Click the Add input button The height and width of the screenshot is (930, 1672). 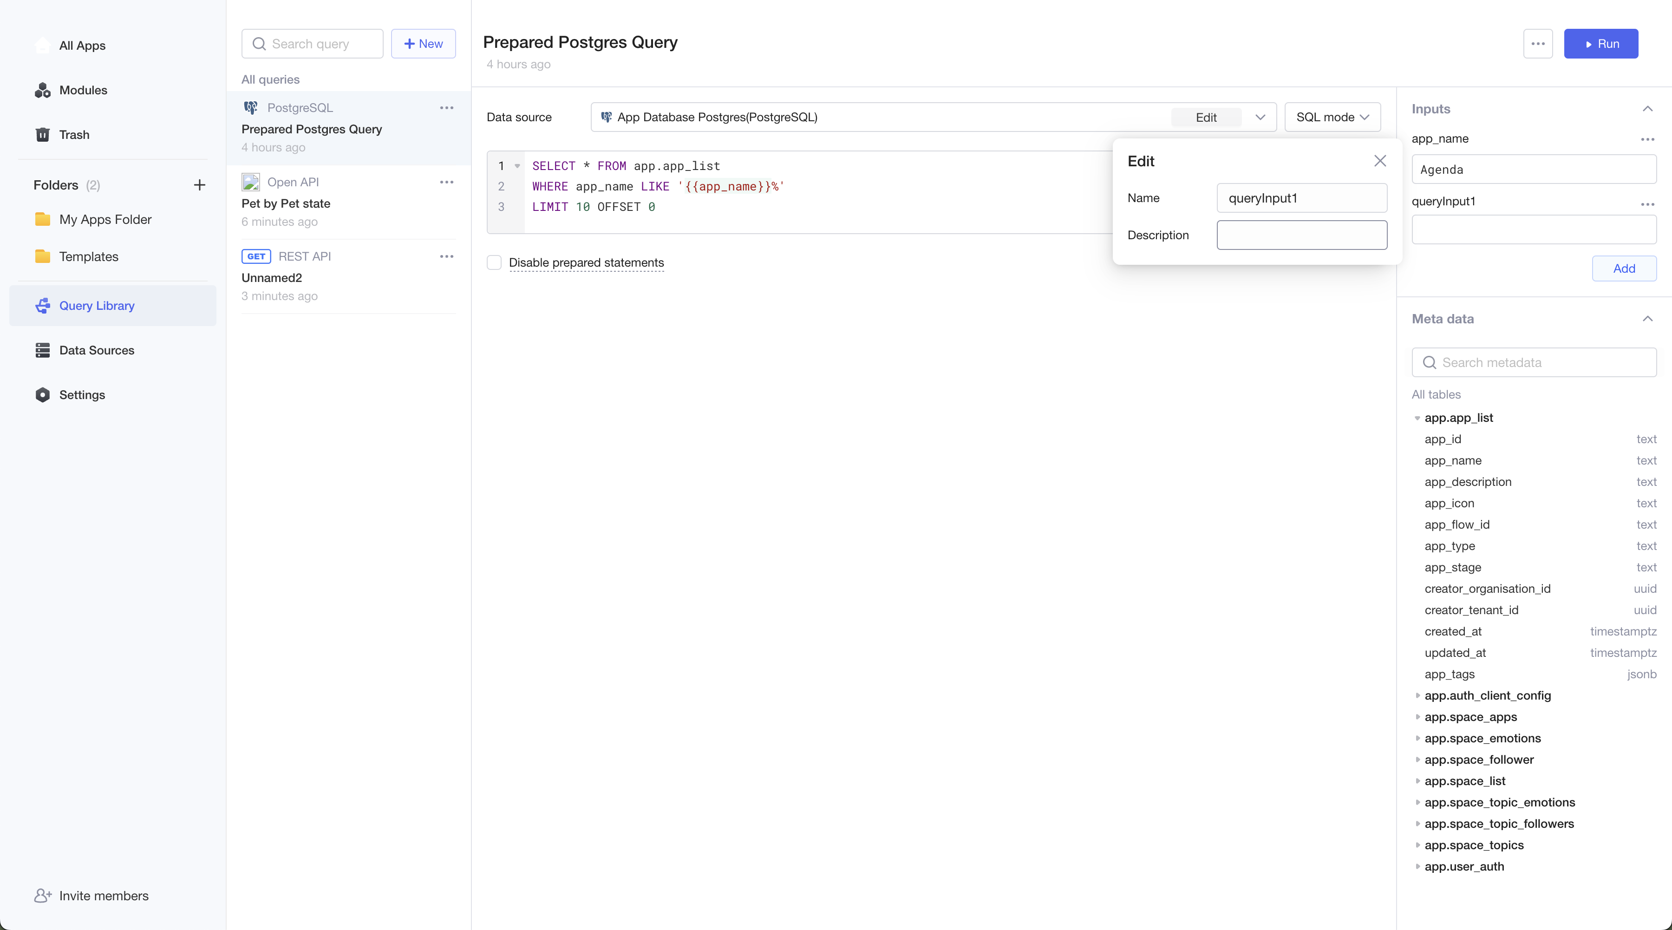(1624, 269)
